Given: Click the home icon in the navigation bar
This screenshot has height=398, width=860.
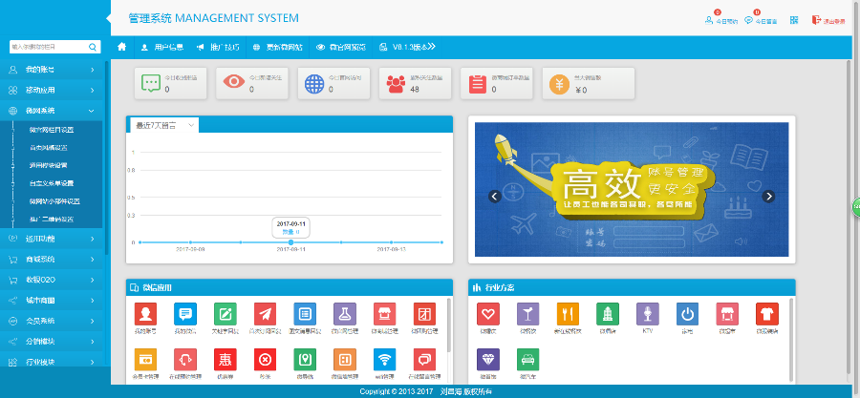Looking at the screenshot, I should pos(121,46).
